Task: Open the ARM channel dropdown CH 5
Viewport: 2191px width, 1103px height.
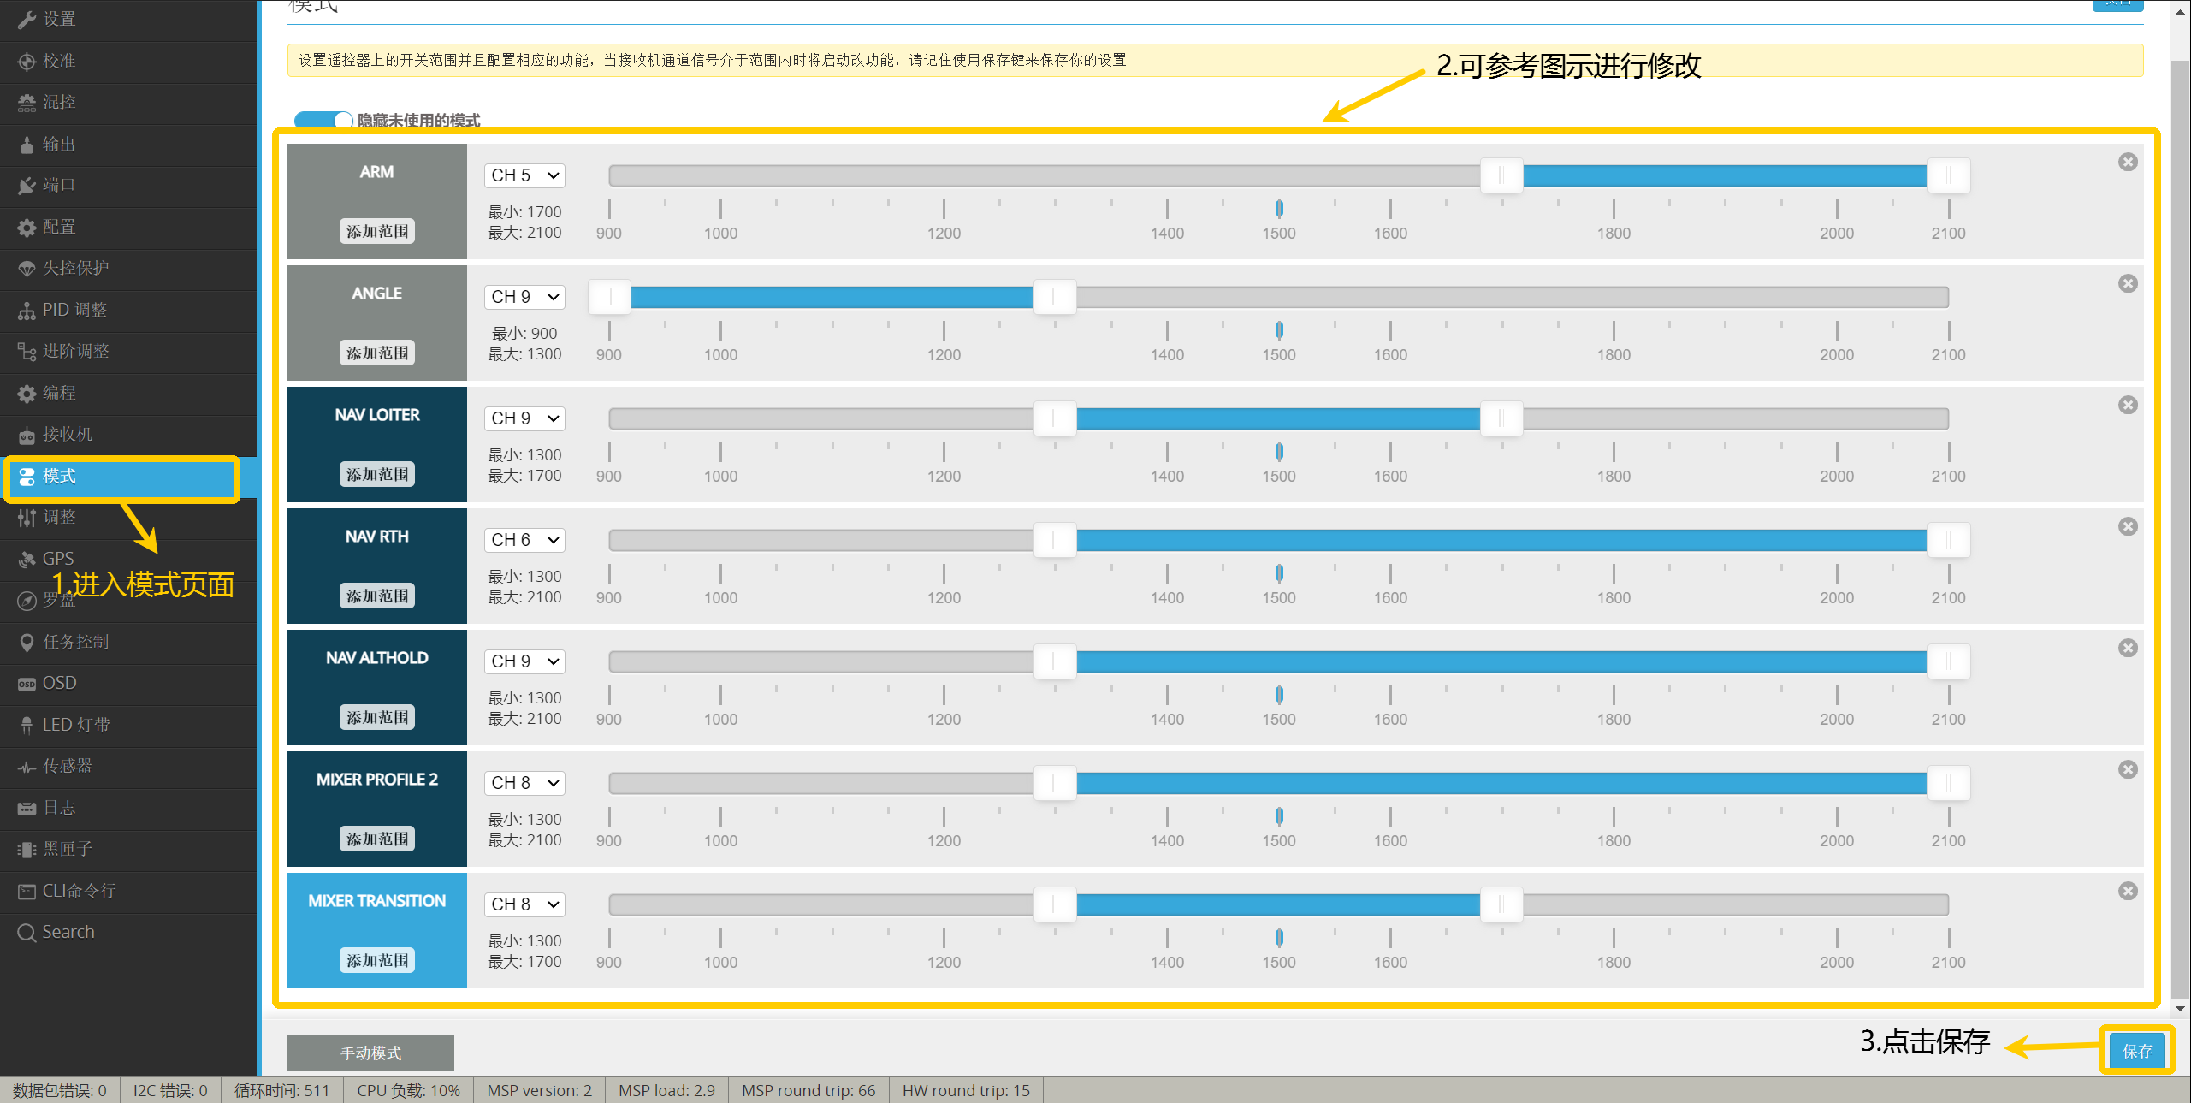Action: coord(524,175)
